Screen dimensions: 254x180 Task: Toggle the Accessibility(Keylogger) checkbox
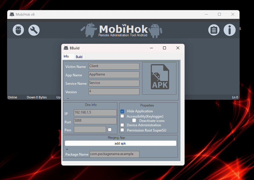coord(122,116)
